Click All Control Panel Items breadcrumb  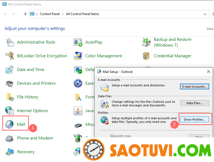tap(82, 14)
